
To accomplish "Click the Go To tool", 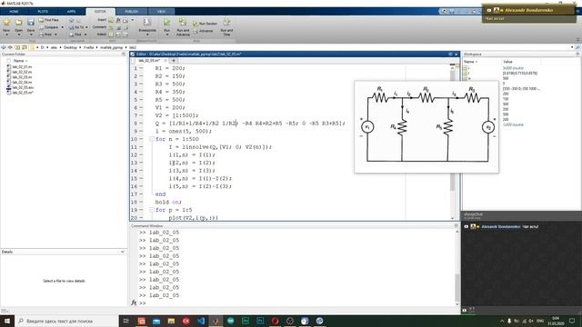I will tap(76, 27).
